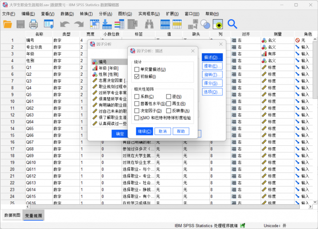Click the redo arrow toolbar icon
318x229 pixels.
coord(78,24)
